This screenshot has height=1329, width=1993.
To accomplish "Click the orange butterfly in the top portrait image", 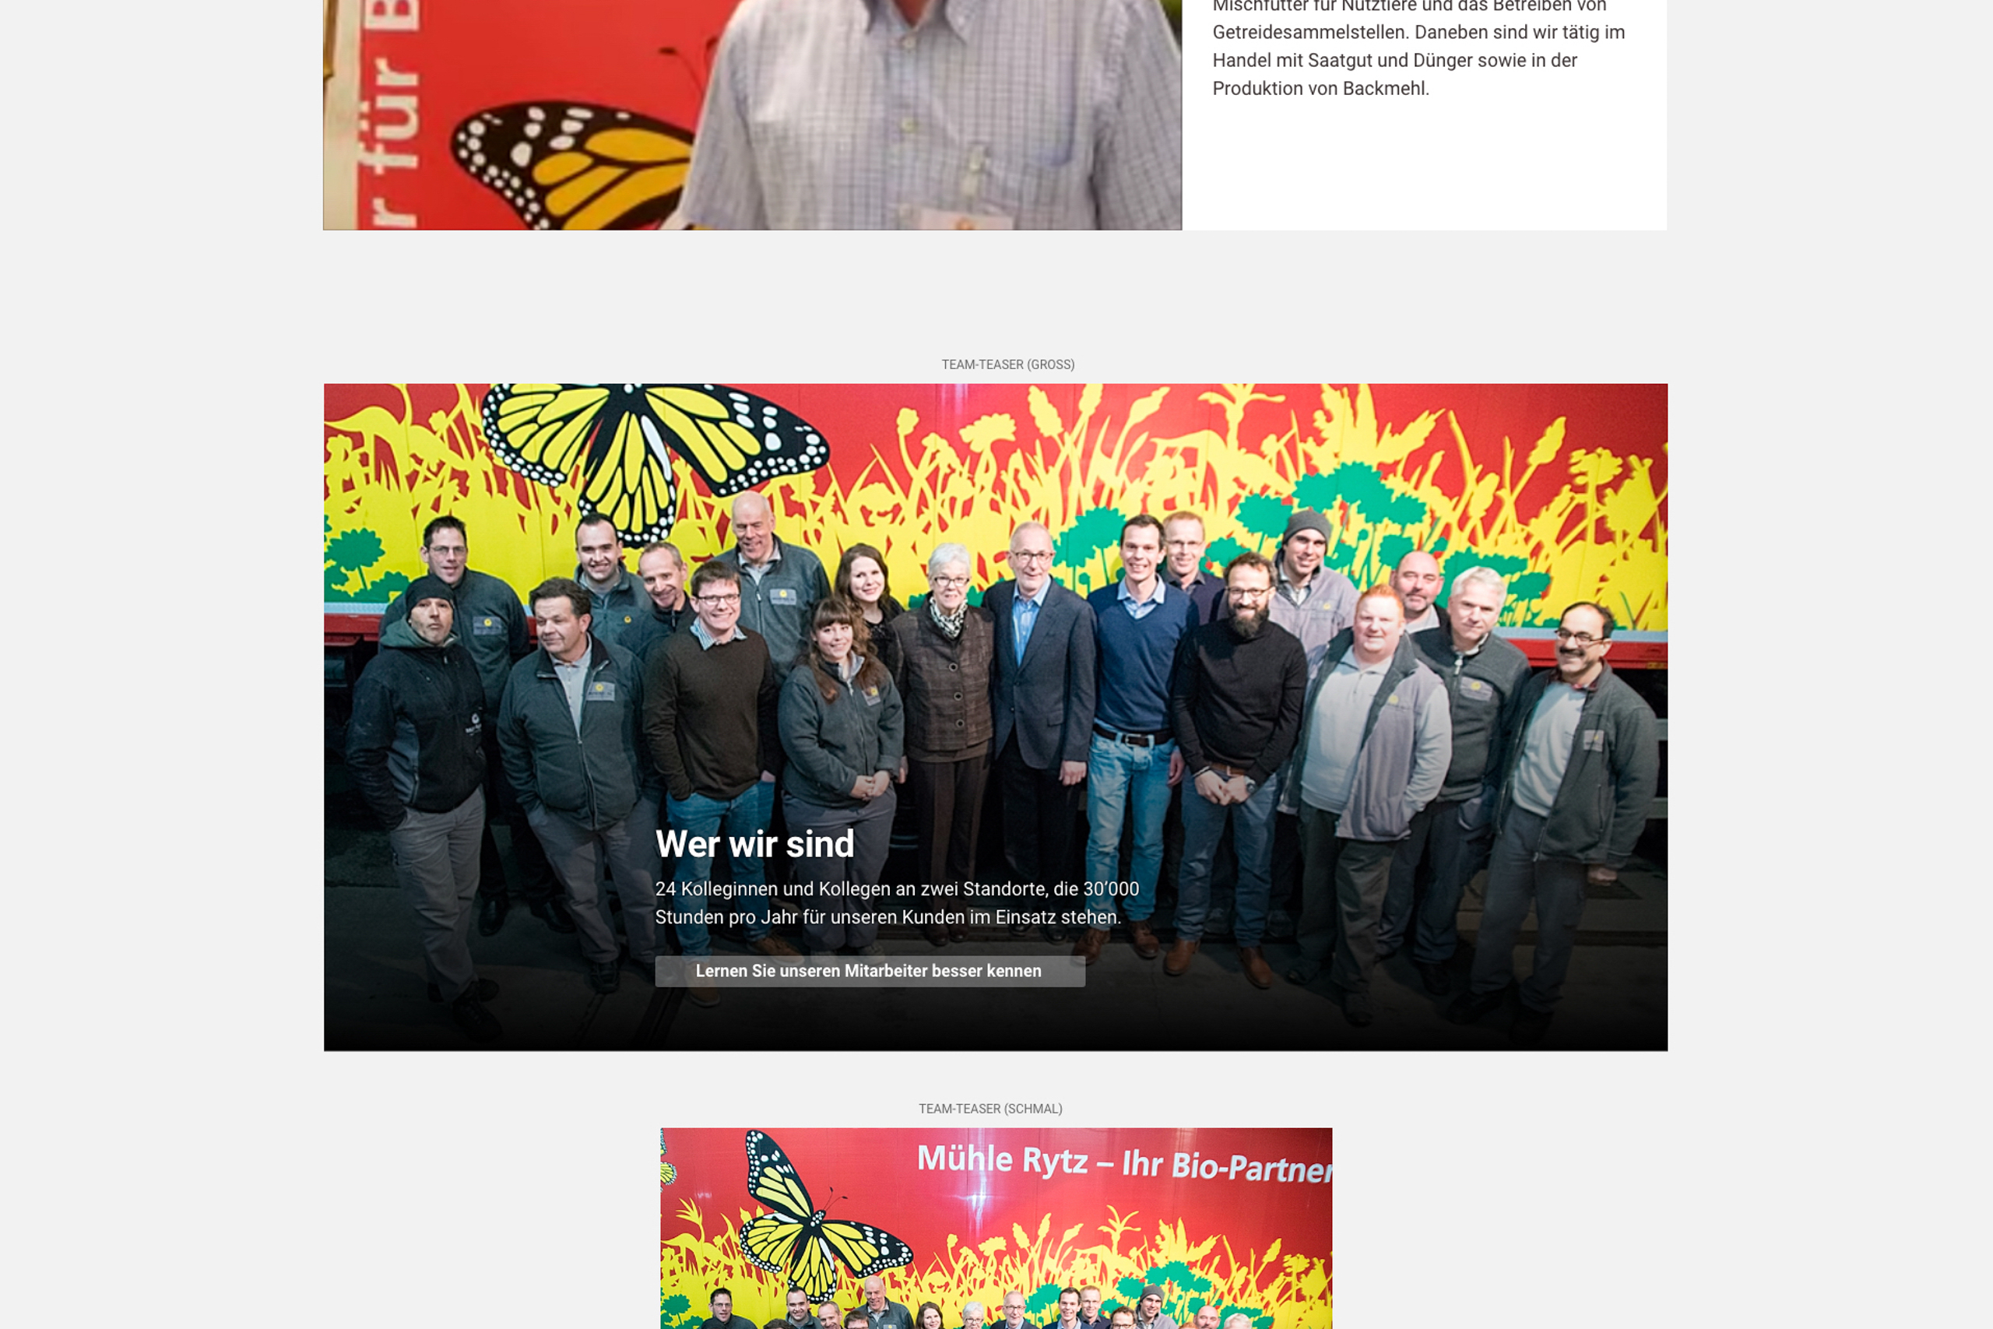I will point(574,165).
